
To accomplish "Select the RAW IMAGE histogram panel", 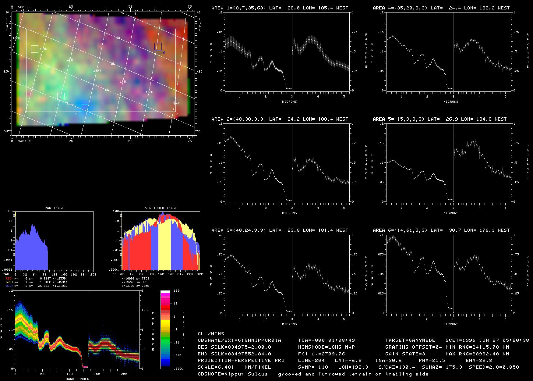I will [x=54, y=241].
